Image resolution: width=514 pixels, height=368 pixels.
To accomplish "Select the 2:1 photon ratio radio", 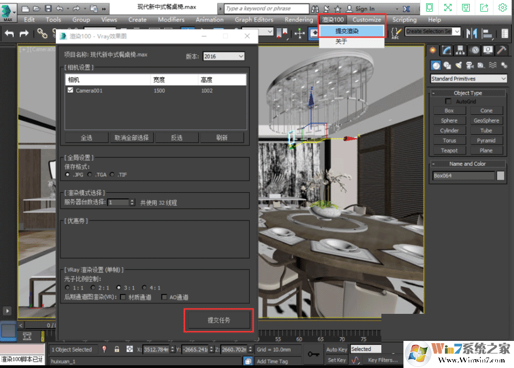I will (x=93, y=287).
